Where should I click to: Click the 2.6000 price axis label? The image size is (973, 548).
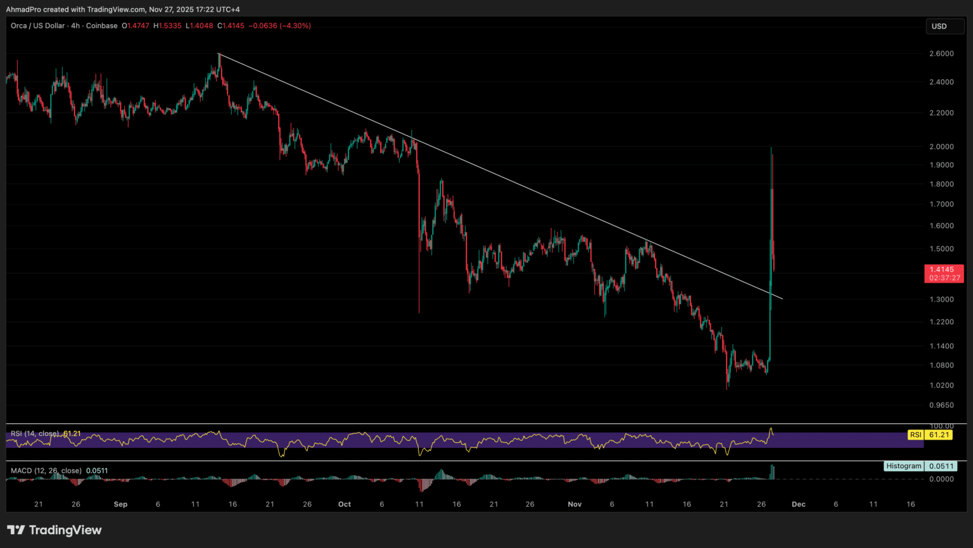point(941,54)
